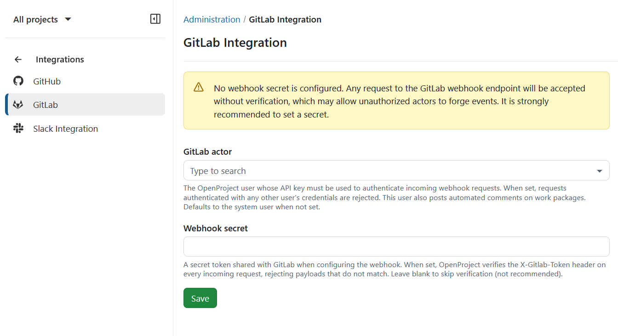Image resolution: width=618 pixels, height=336 pixels.
Task: Collapse the sidebar with the panel toggle icon
Action: coord(155,19)
